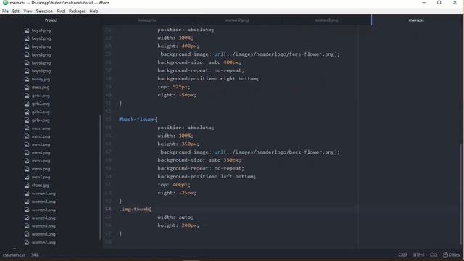Viewport: 464px width, 261px height.
Task: Select men4.png in the tree view
Action: click(41, 153)
